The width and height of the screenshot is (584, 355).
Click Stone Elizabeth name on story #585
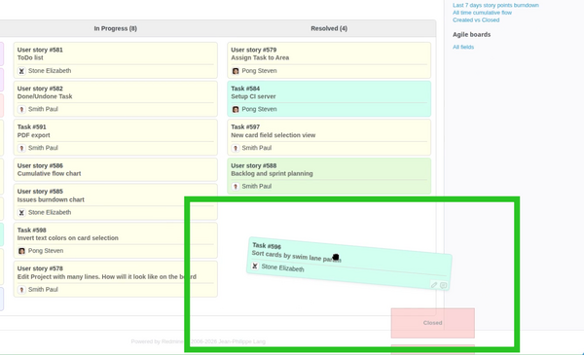click(x=50, y=212)
